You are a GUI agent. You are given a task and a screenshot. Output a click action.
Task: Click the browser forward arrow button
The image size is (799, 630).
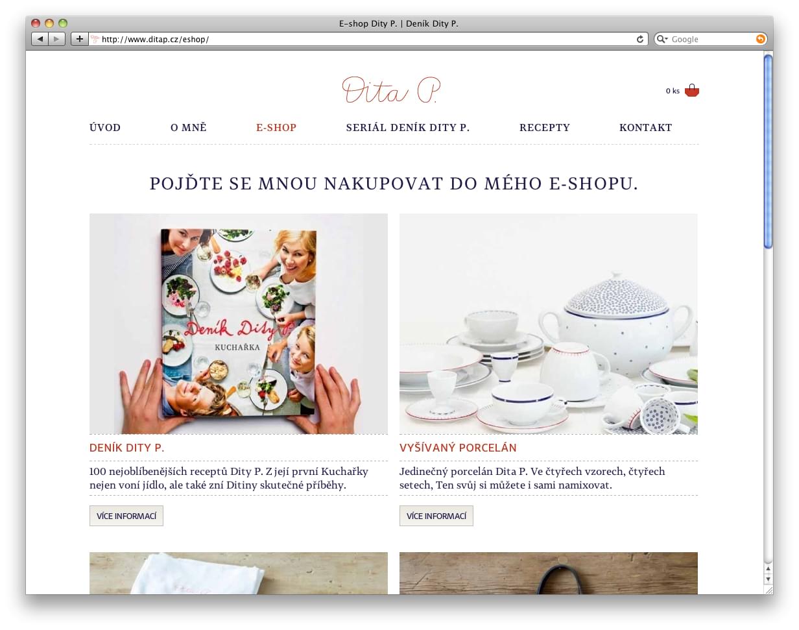tap(56, 39)
